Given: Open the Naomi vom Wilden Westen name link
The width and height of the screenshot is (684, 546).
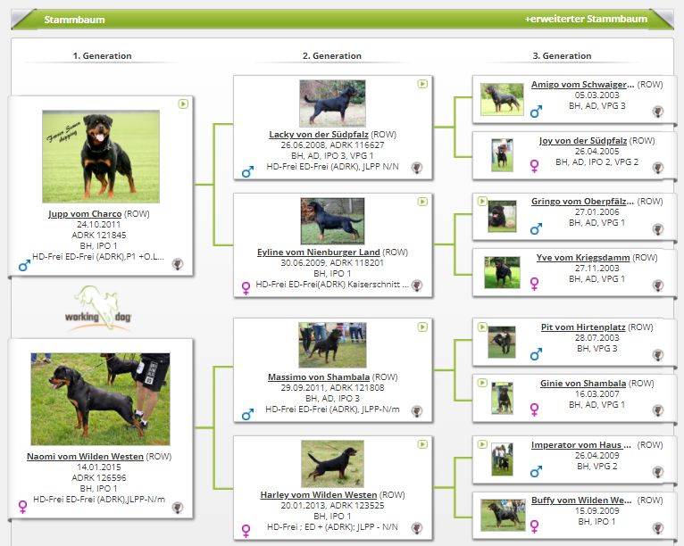Looking at the screenshot, I should click(x=85, y=456).
